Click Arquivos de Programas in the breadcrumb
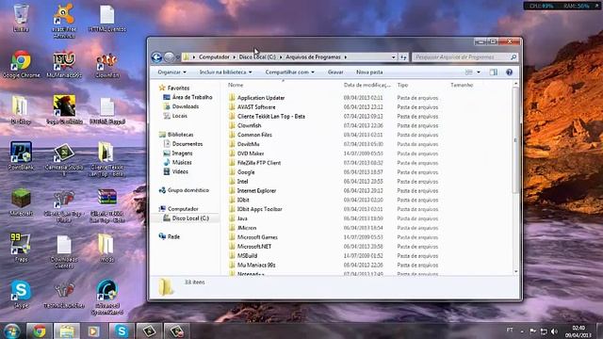This screenshot has height=339, width=603. click(x=313, y=56)
